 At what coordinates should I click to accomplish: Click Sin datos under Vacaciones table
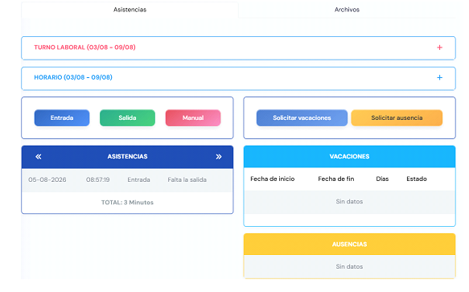pyautogui.click(x=349, y=202)
